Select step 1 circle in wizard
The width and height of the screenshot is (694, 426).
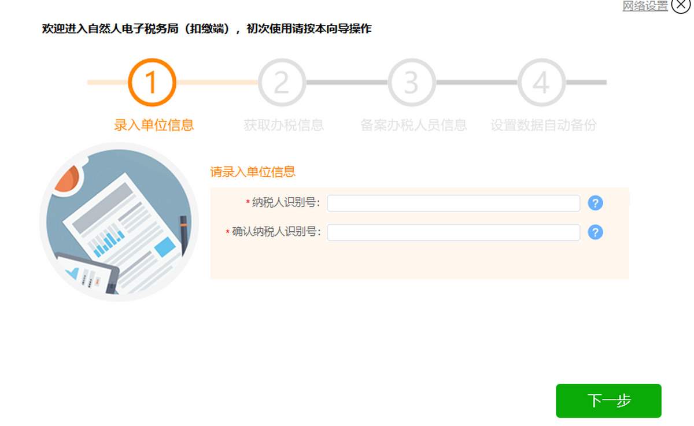tap(152, 83)
